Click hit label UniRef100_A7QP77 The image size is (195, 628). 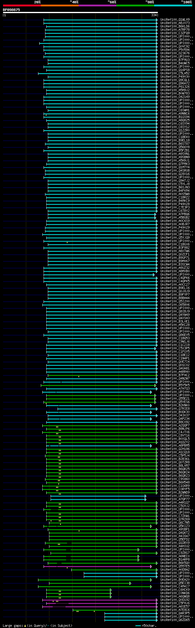pyautogui.click(x=175, y=499)
